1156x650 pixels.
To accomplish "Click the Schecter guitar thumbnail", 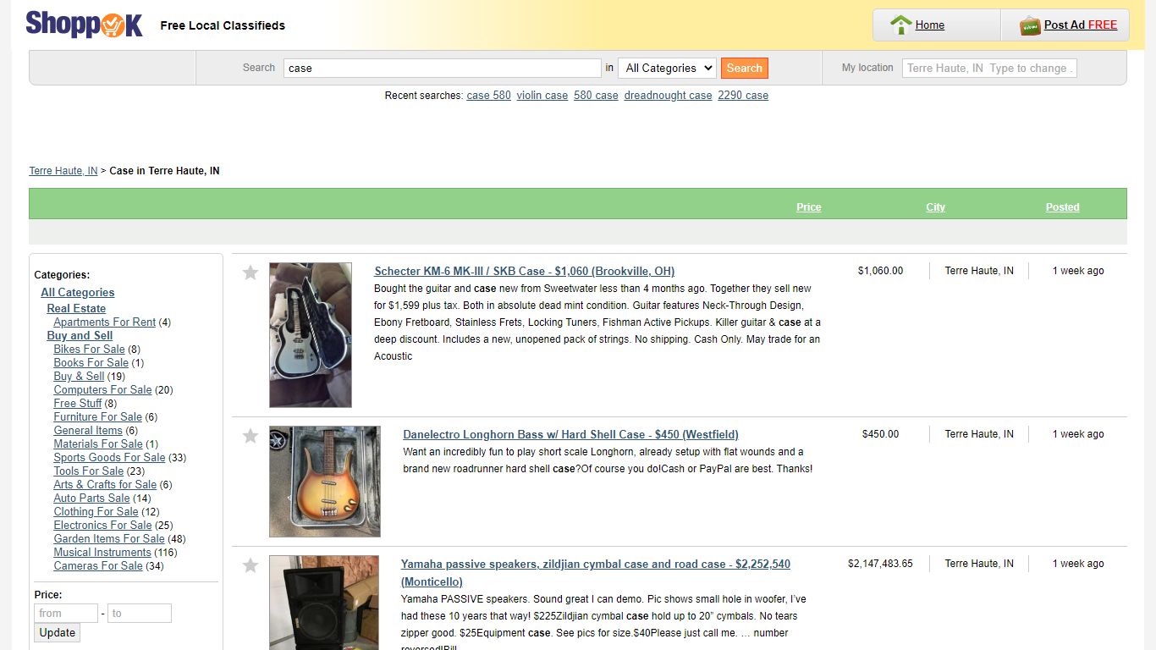I will [311, 335].
